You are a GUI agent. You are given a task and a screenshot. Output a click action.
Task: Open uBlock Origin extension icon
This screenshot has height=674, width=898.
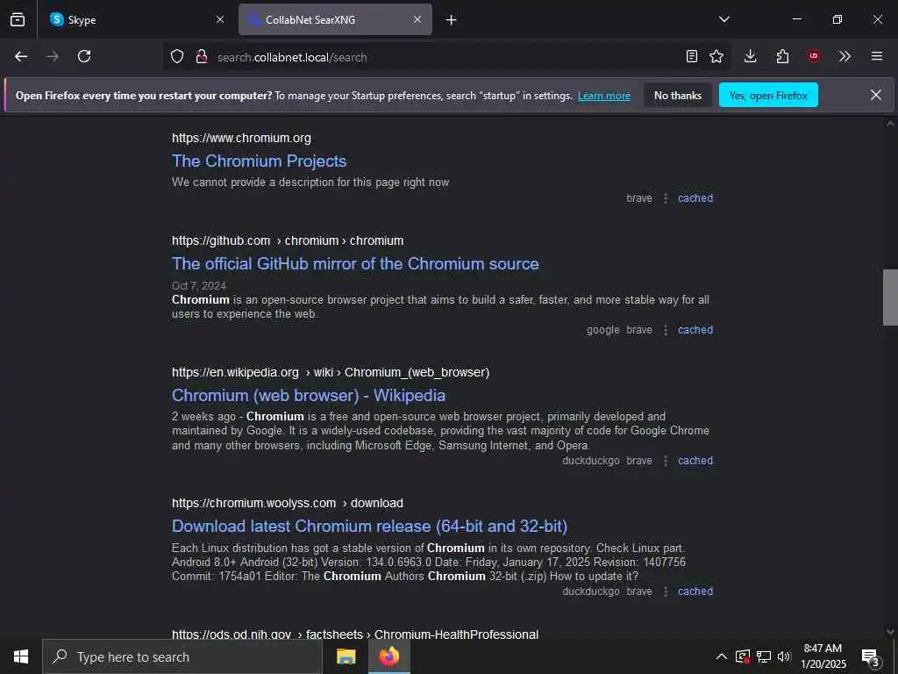tap(814, 56)
